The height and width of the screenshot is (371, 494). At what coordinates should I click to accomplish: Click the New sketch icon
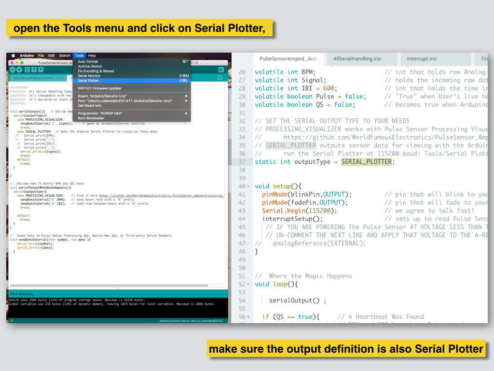(x=27, y=70)
